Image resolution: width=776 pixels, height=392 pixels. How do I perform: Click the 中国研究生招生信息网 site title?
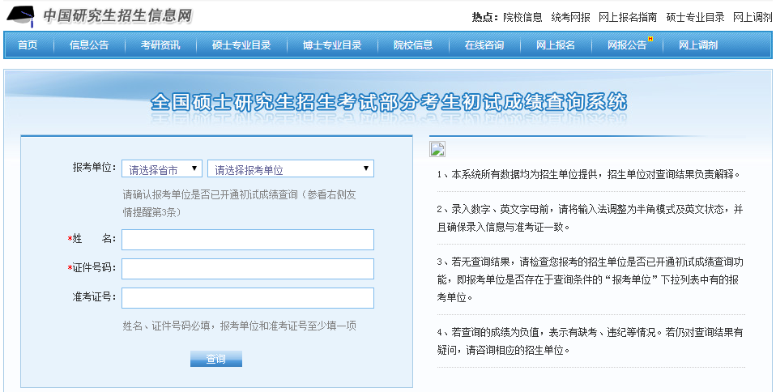coord(117,16)
